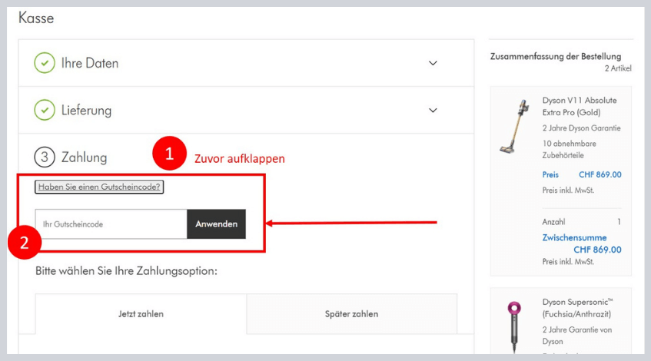Click the '10 abnehmbare Zubehörteile' text
This screenshot has height=361, width=651.
570,149
